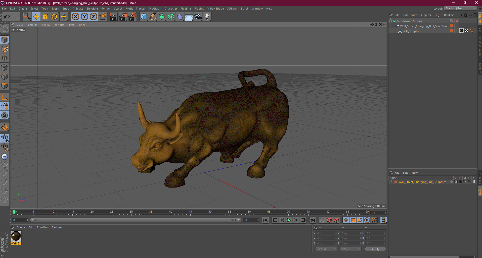
Task: Add Subdivision Surface generator icon
Action: [x=162, y=17]
